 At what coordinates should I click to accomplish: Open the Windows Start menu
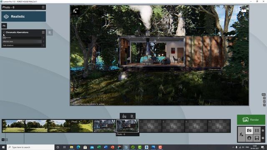[3, 147]
